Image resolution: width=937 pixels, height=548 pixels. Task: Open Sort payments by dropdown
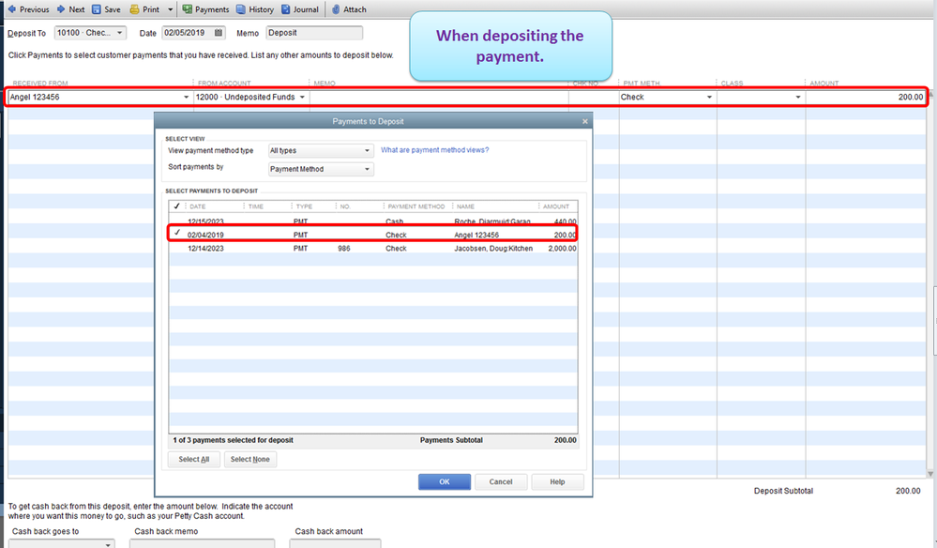click(321, 169)
